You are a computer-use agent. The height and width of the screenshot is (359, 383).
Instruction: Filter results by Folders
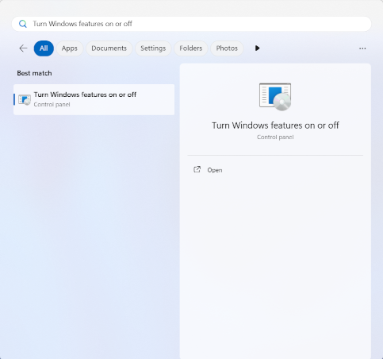191,48
